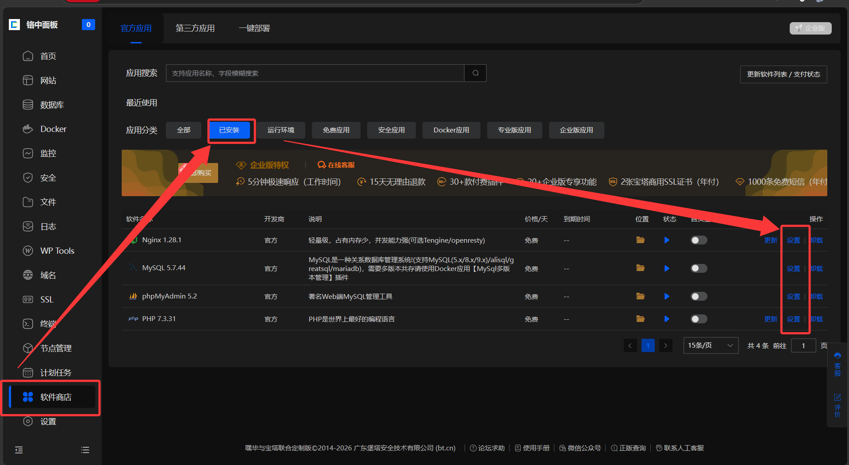Open the phpMyAdmin 5.2 folder location icon
The image size is (849, 465).
(x=640, y=296)
